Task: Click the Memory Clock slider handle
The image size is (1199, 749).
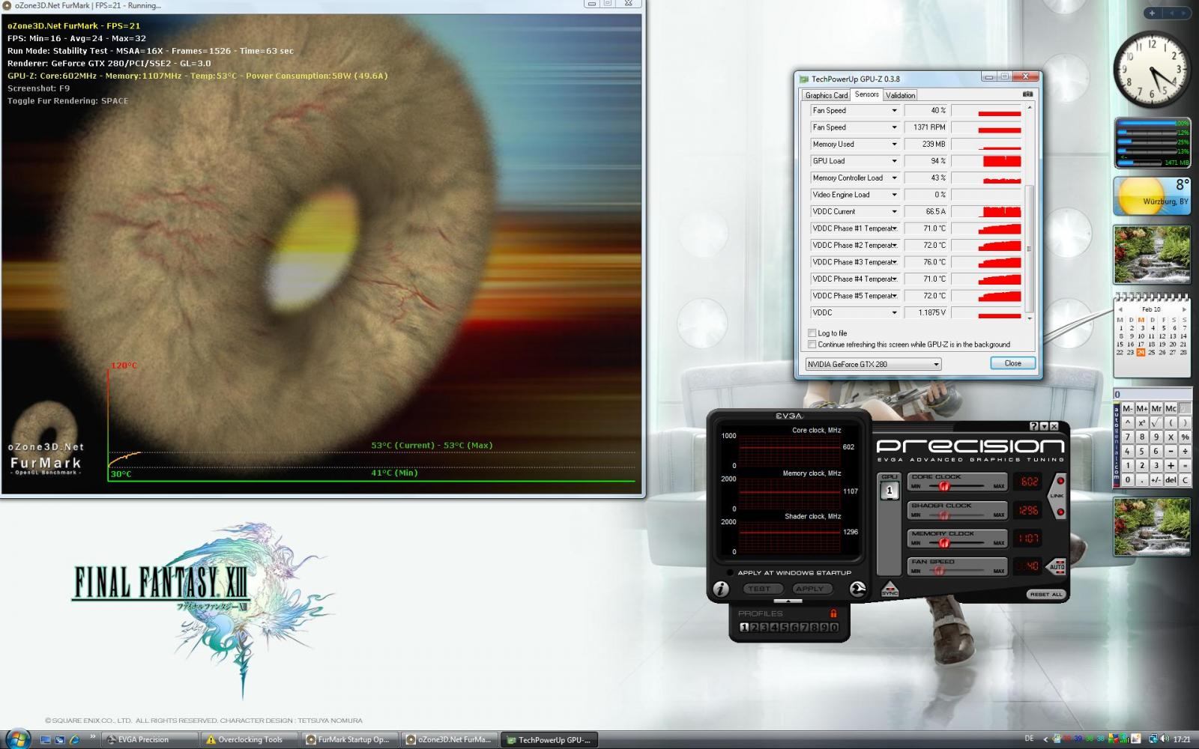Action: pyautogui.click(x=944, y=543)
